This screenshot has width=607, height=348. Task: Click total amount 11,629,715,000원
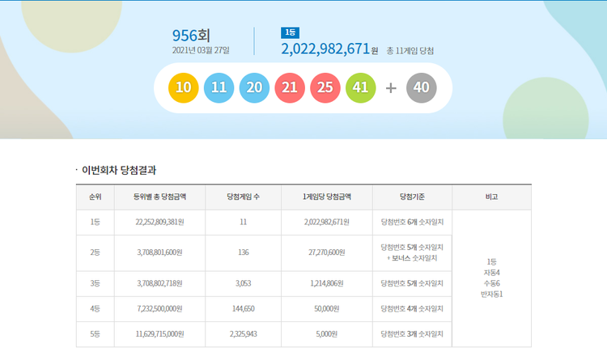(160, 334)
